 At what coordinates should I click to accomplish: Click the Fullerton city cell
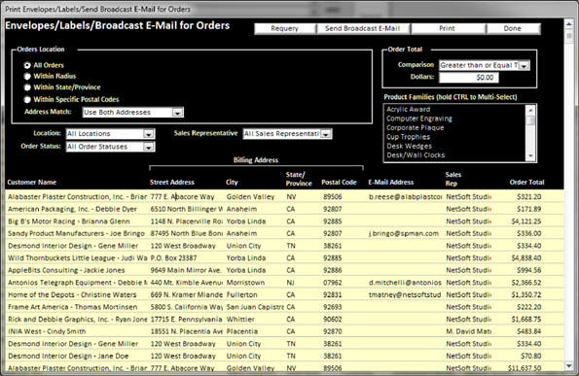[242, 295]
